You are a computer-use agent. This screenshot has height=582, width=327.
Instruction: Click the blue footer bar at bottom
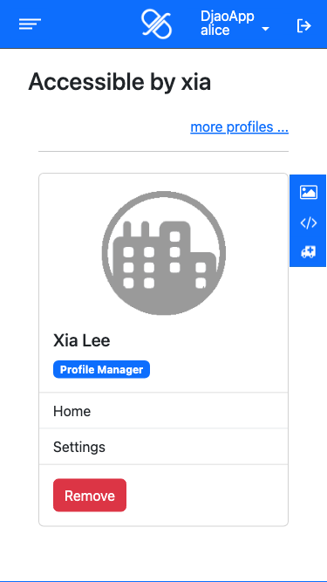pos(164,581)
